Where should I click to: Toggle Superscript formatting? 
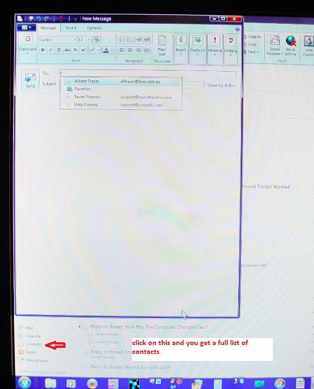coord(84,50)
